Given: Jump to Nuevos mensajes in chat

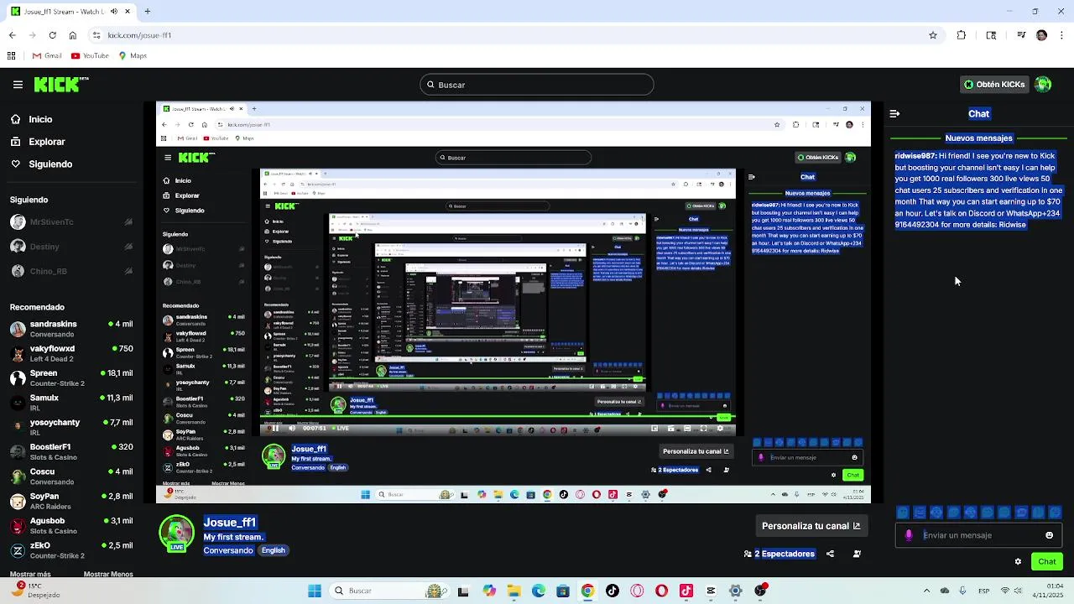Looking at the screenshot, I should (978, 138).
